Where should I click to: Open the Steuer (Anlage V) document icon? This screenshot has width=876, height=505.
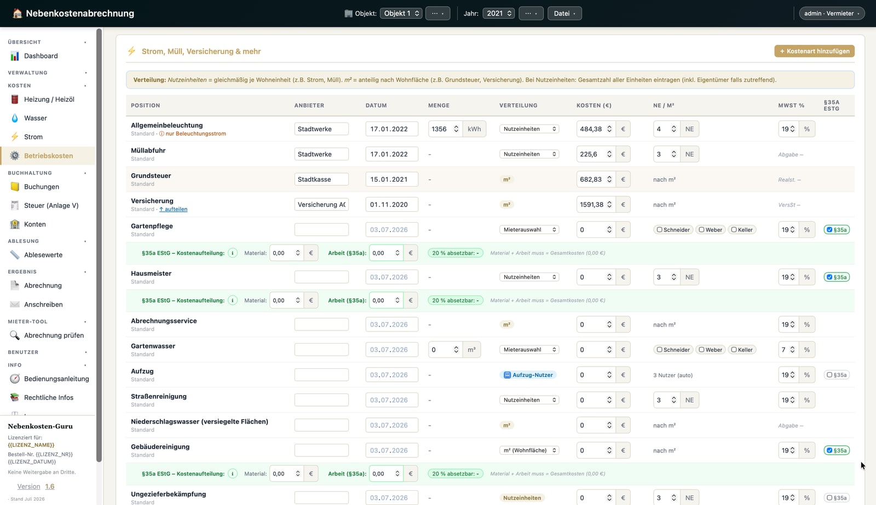tap(15, 205)
